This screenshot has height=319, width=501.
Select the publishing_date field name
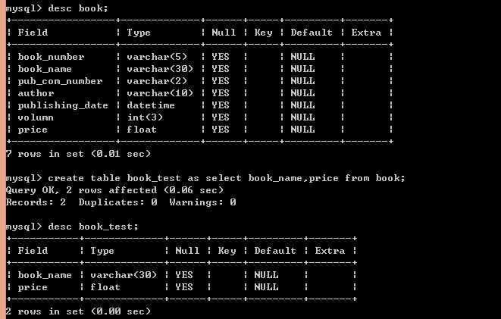point(63,105)
